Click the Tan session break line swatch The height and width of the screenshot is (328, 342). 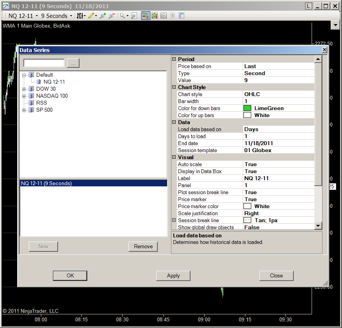247,220
